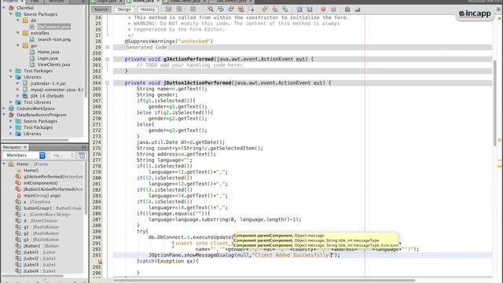Viewport: 503px width, 283px height.
Task: Switch to the Source view
Action: 101,9
